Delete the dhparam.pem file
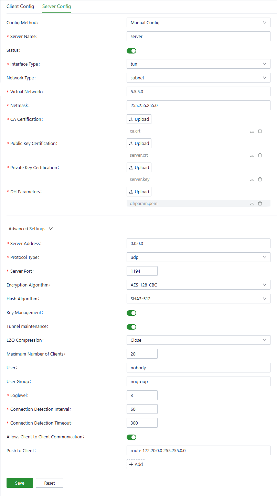This screenshot has height=496, width=277. tap(260, 204)
